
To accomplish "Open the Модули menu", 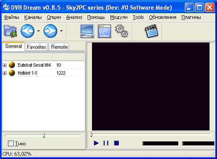I will 119,17.
